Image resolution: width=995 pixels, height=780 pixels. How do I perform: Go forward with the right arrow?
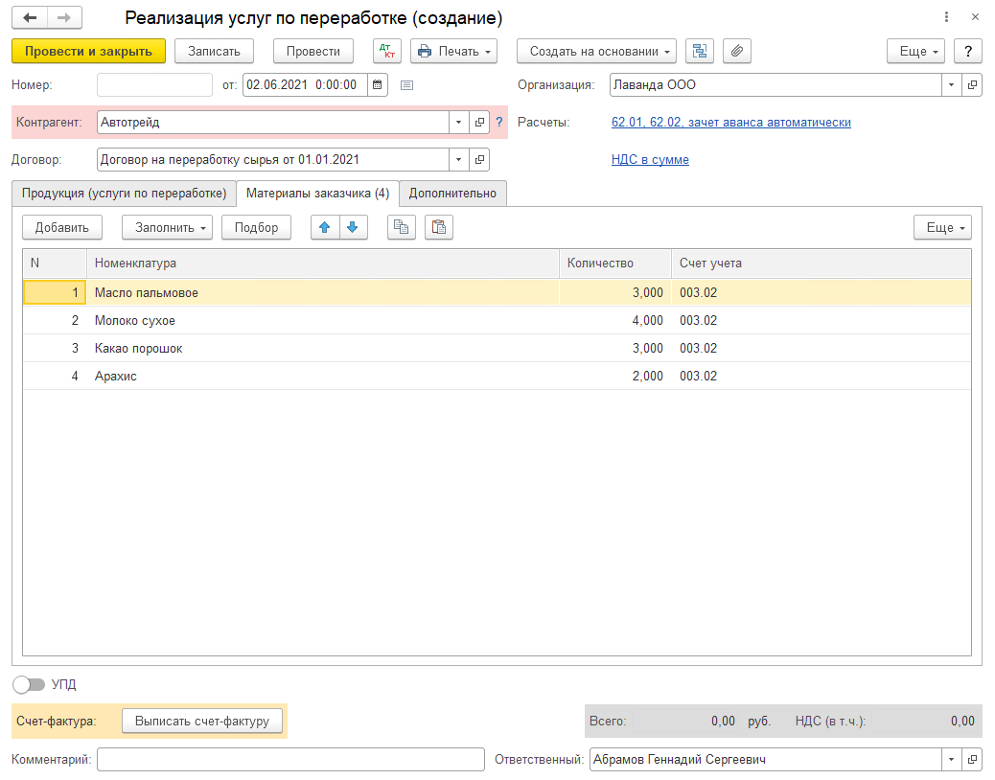point(64,18)
